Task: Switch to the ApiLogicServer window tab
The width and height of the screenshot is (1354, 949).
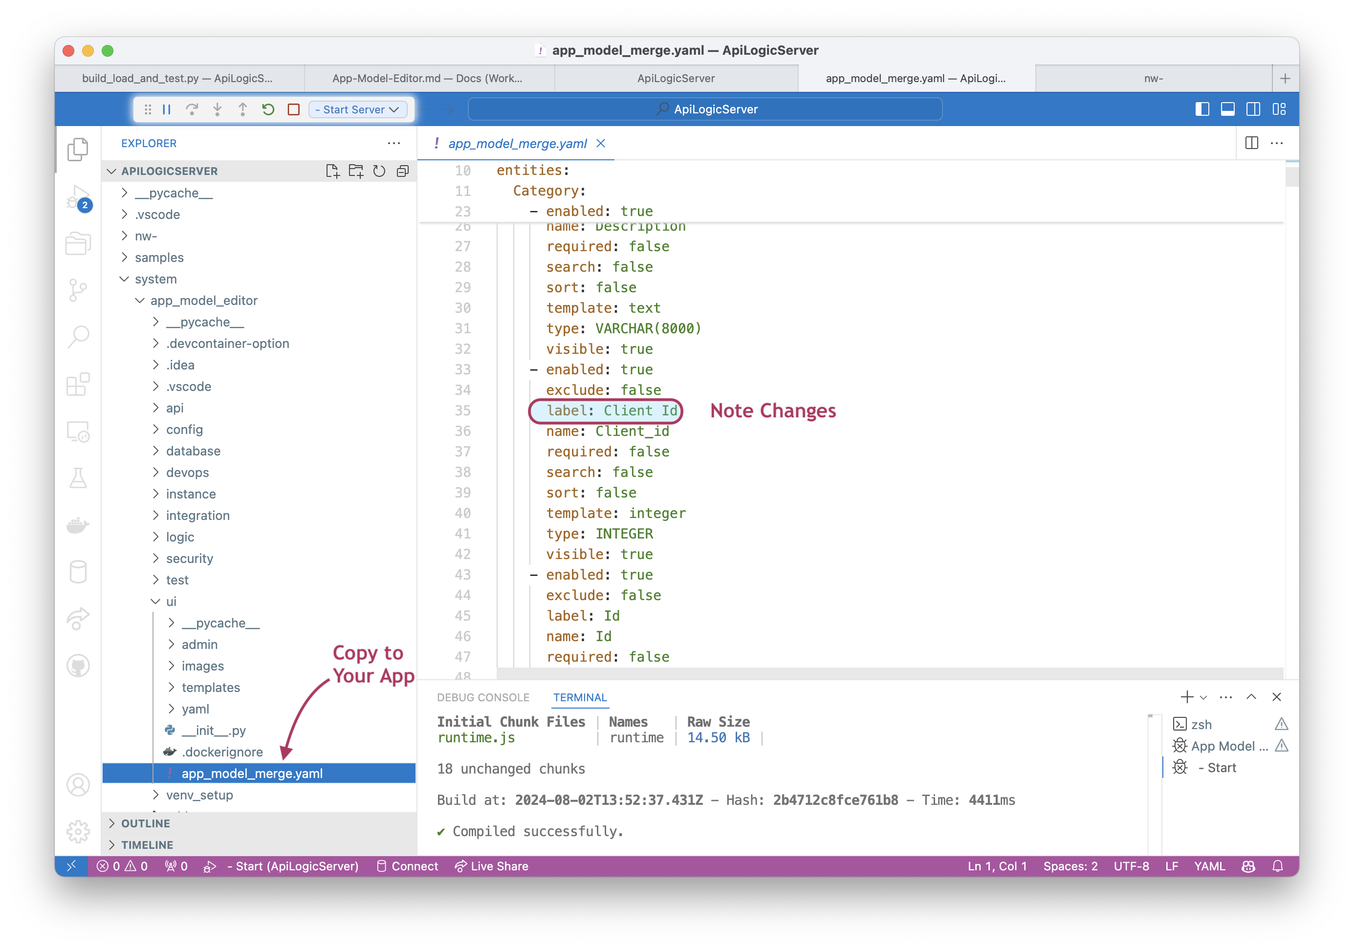Action: (x=677, y=78)
